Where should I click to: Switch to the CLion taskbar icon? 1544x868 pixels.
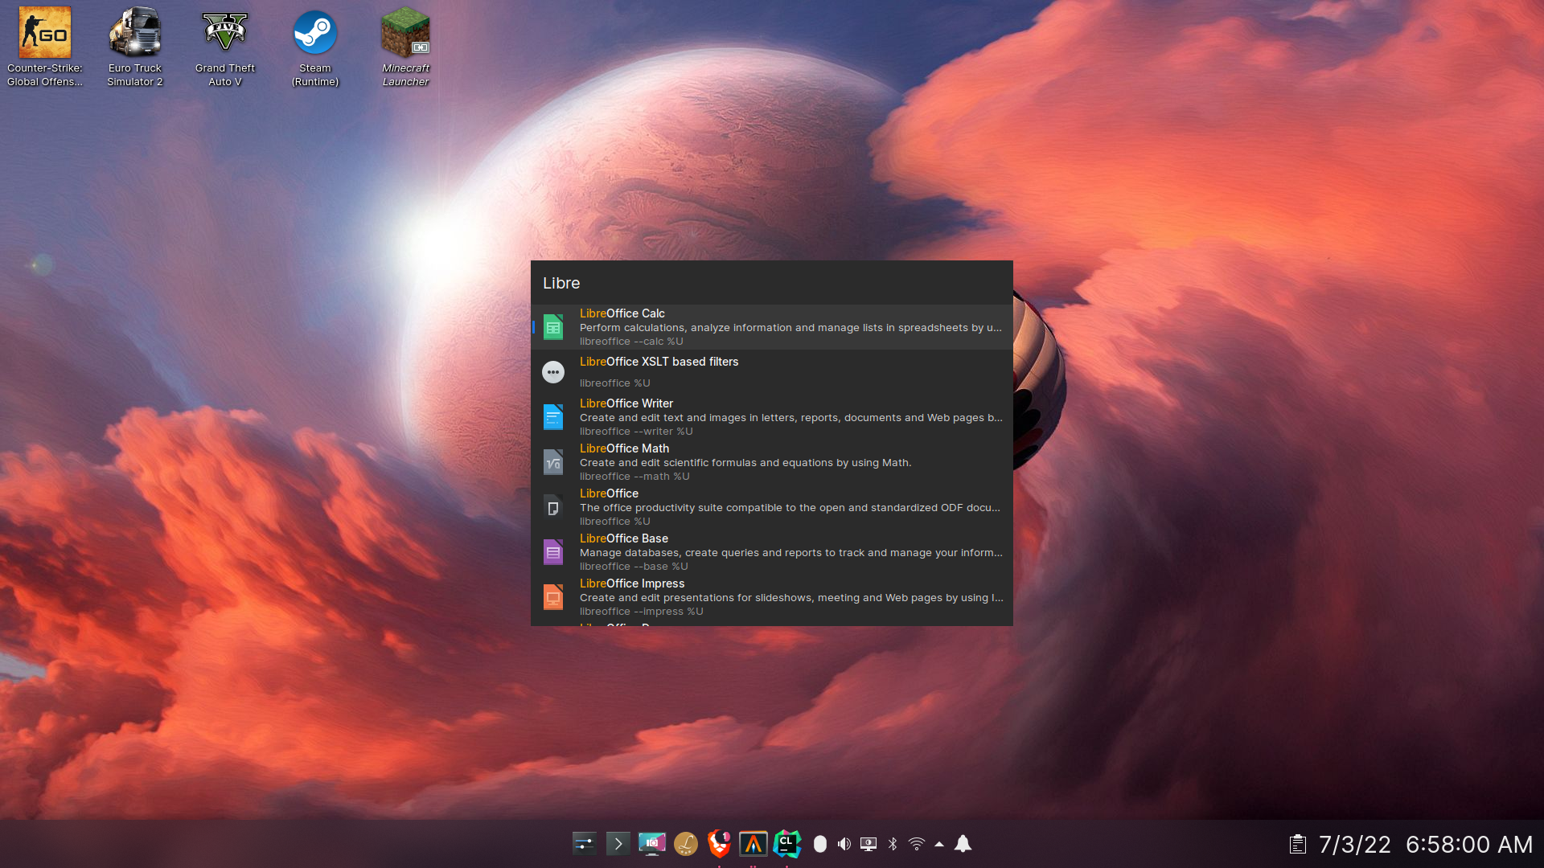click(x=787, y=844)
